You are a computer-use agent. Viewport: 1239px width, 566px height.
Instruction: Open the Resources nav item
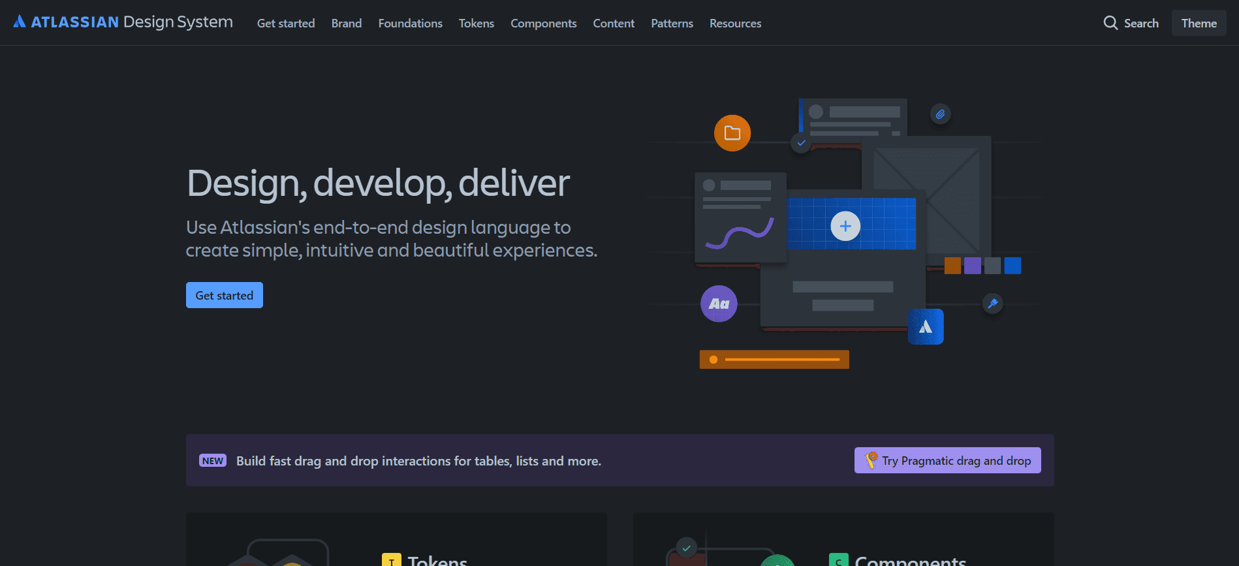pos(736,24)
